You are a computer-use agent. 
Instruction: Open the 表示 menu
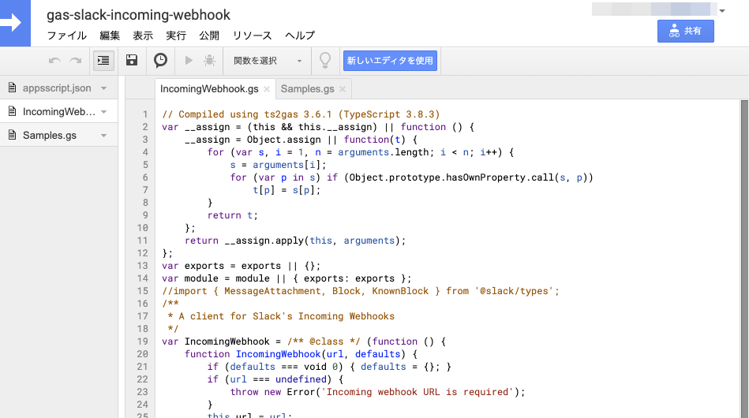click(143, 35)
